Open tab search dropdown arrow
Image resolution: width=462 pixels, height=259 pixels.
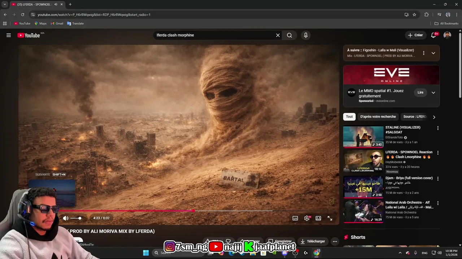[x=5, y=4]
